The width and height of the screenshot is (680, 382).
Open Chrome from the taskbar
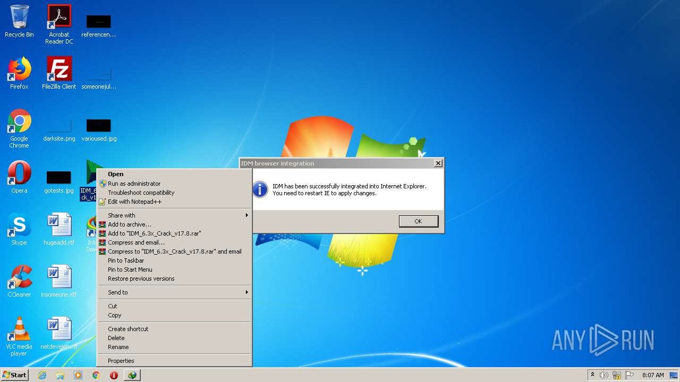96,375
